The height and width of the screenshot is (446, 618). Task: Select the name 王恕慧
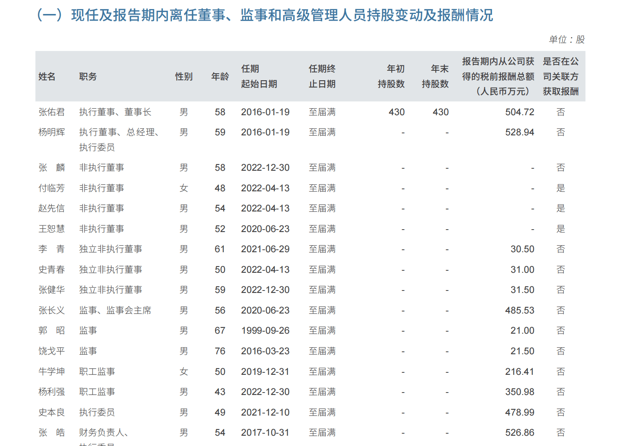(51, 229)
